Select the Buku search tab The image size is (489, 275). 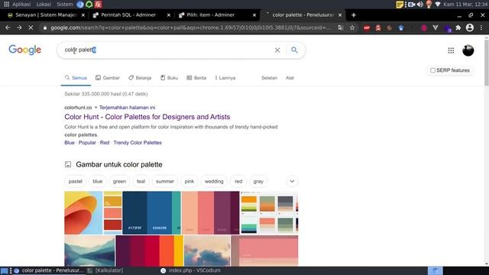(169, 78)
